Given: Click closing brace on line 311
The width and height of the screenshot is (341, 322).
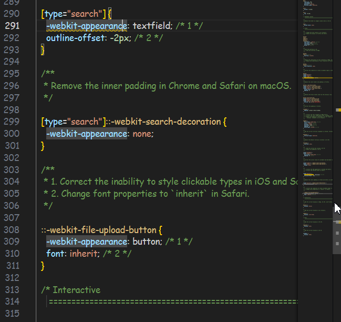Looking at the screenshot, I should coord(43,266).
